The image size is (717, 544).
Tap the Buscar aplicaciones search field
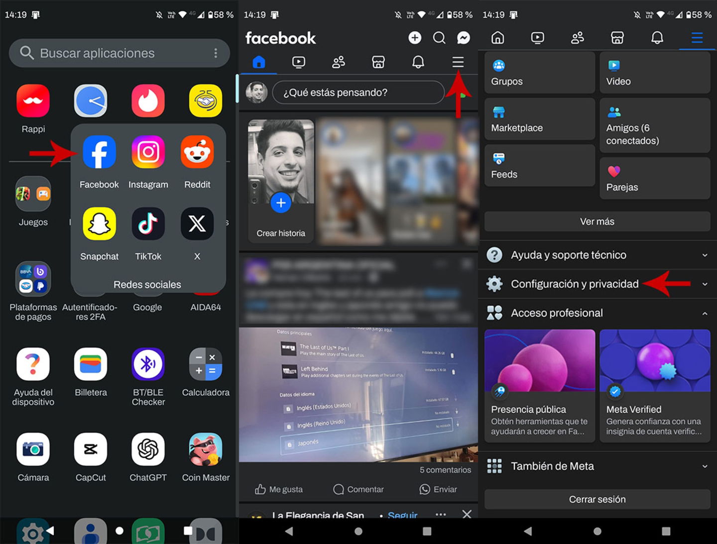119,53
